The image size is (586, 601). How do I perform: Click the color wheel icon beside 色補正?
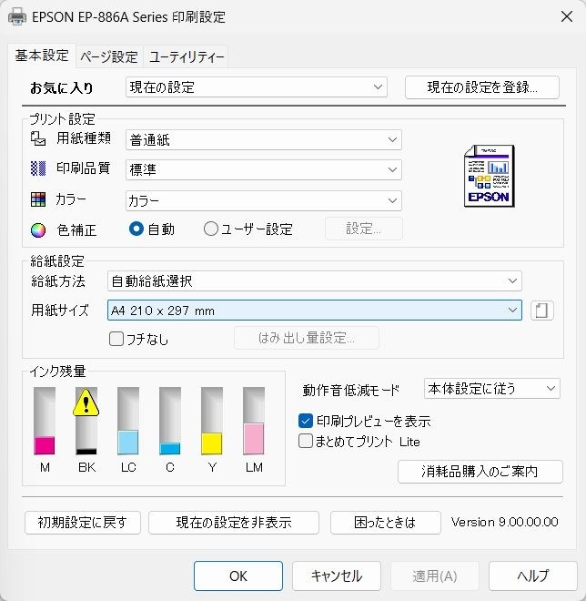tap(38, 230)
